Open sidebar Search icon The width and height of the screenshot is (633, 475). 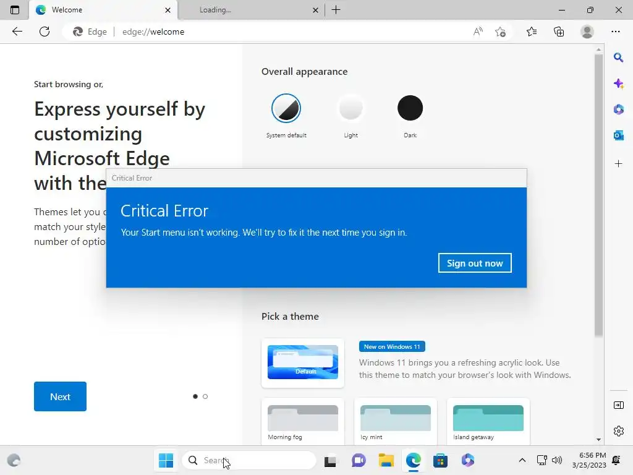click(x=618, y=58)
